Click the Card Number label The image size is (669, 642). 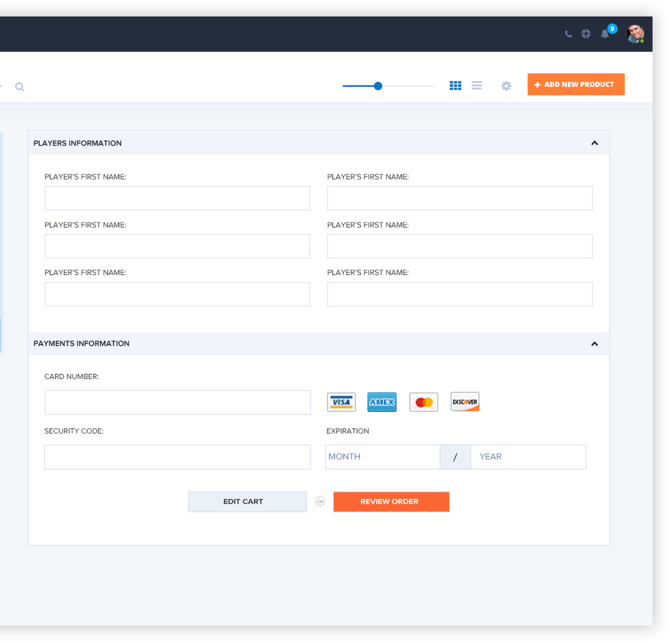72,376
